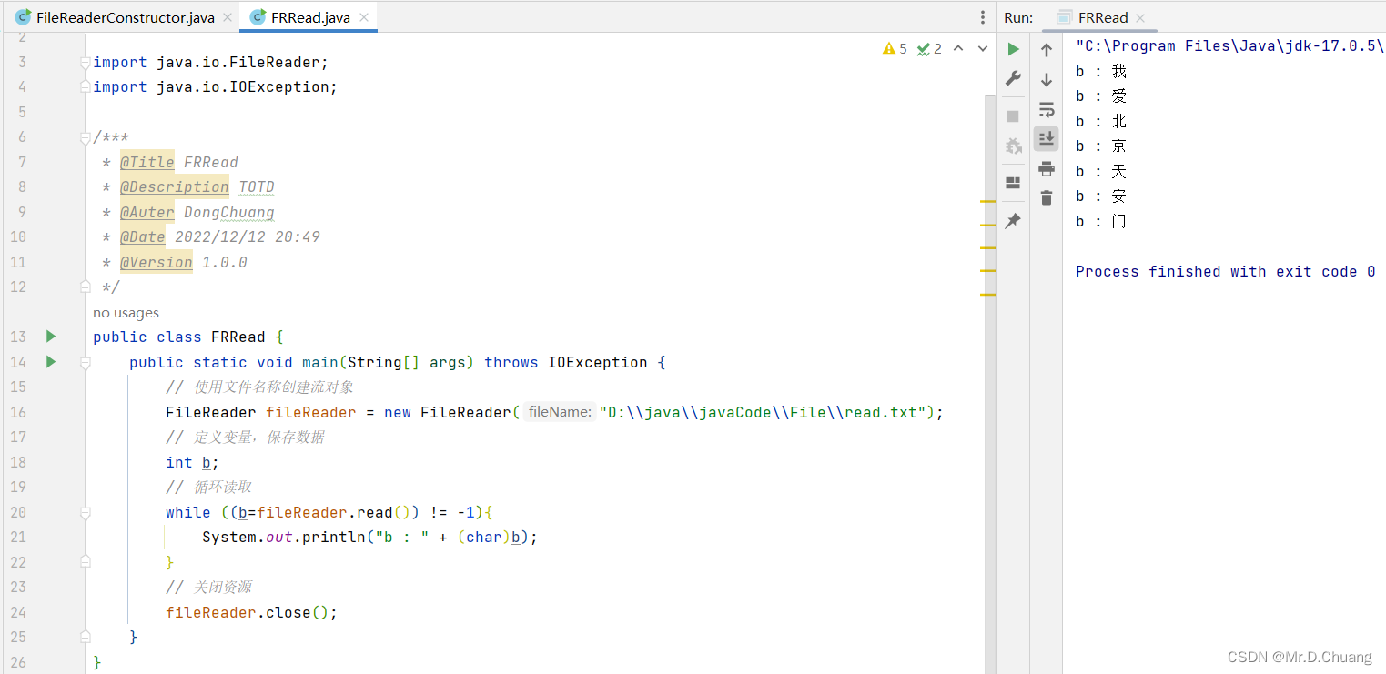
Task: Click 'import java.io.FileReader;' line
Action: click(x=210, y=62)
